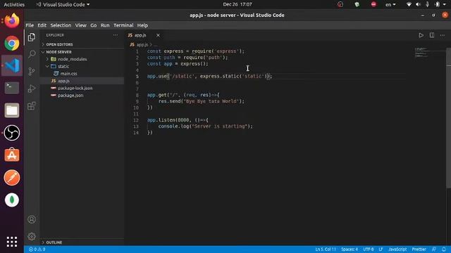451x253 pixels.
Task: Open the Explorer view in activity bar
Action: point(32,37)
